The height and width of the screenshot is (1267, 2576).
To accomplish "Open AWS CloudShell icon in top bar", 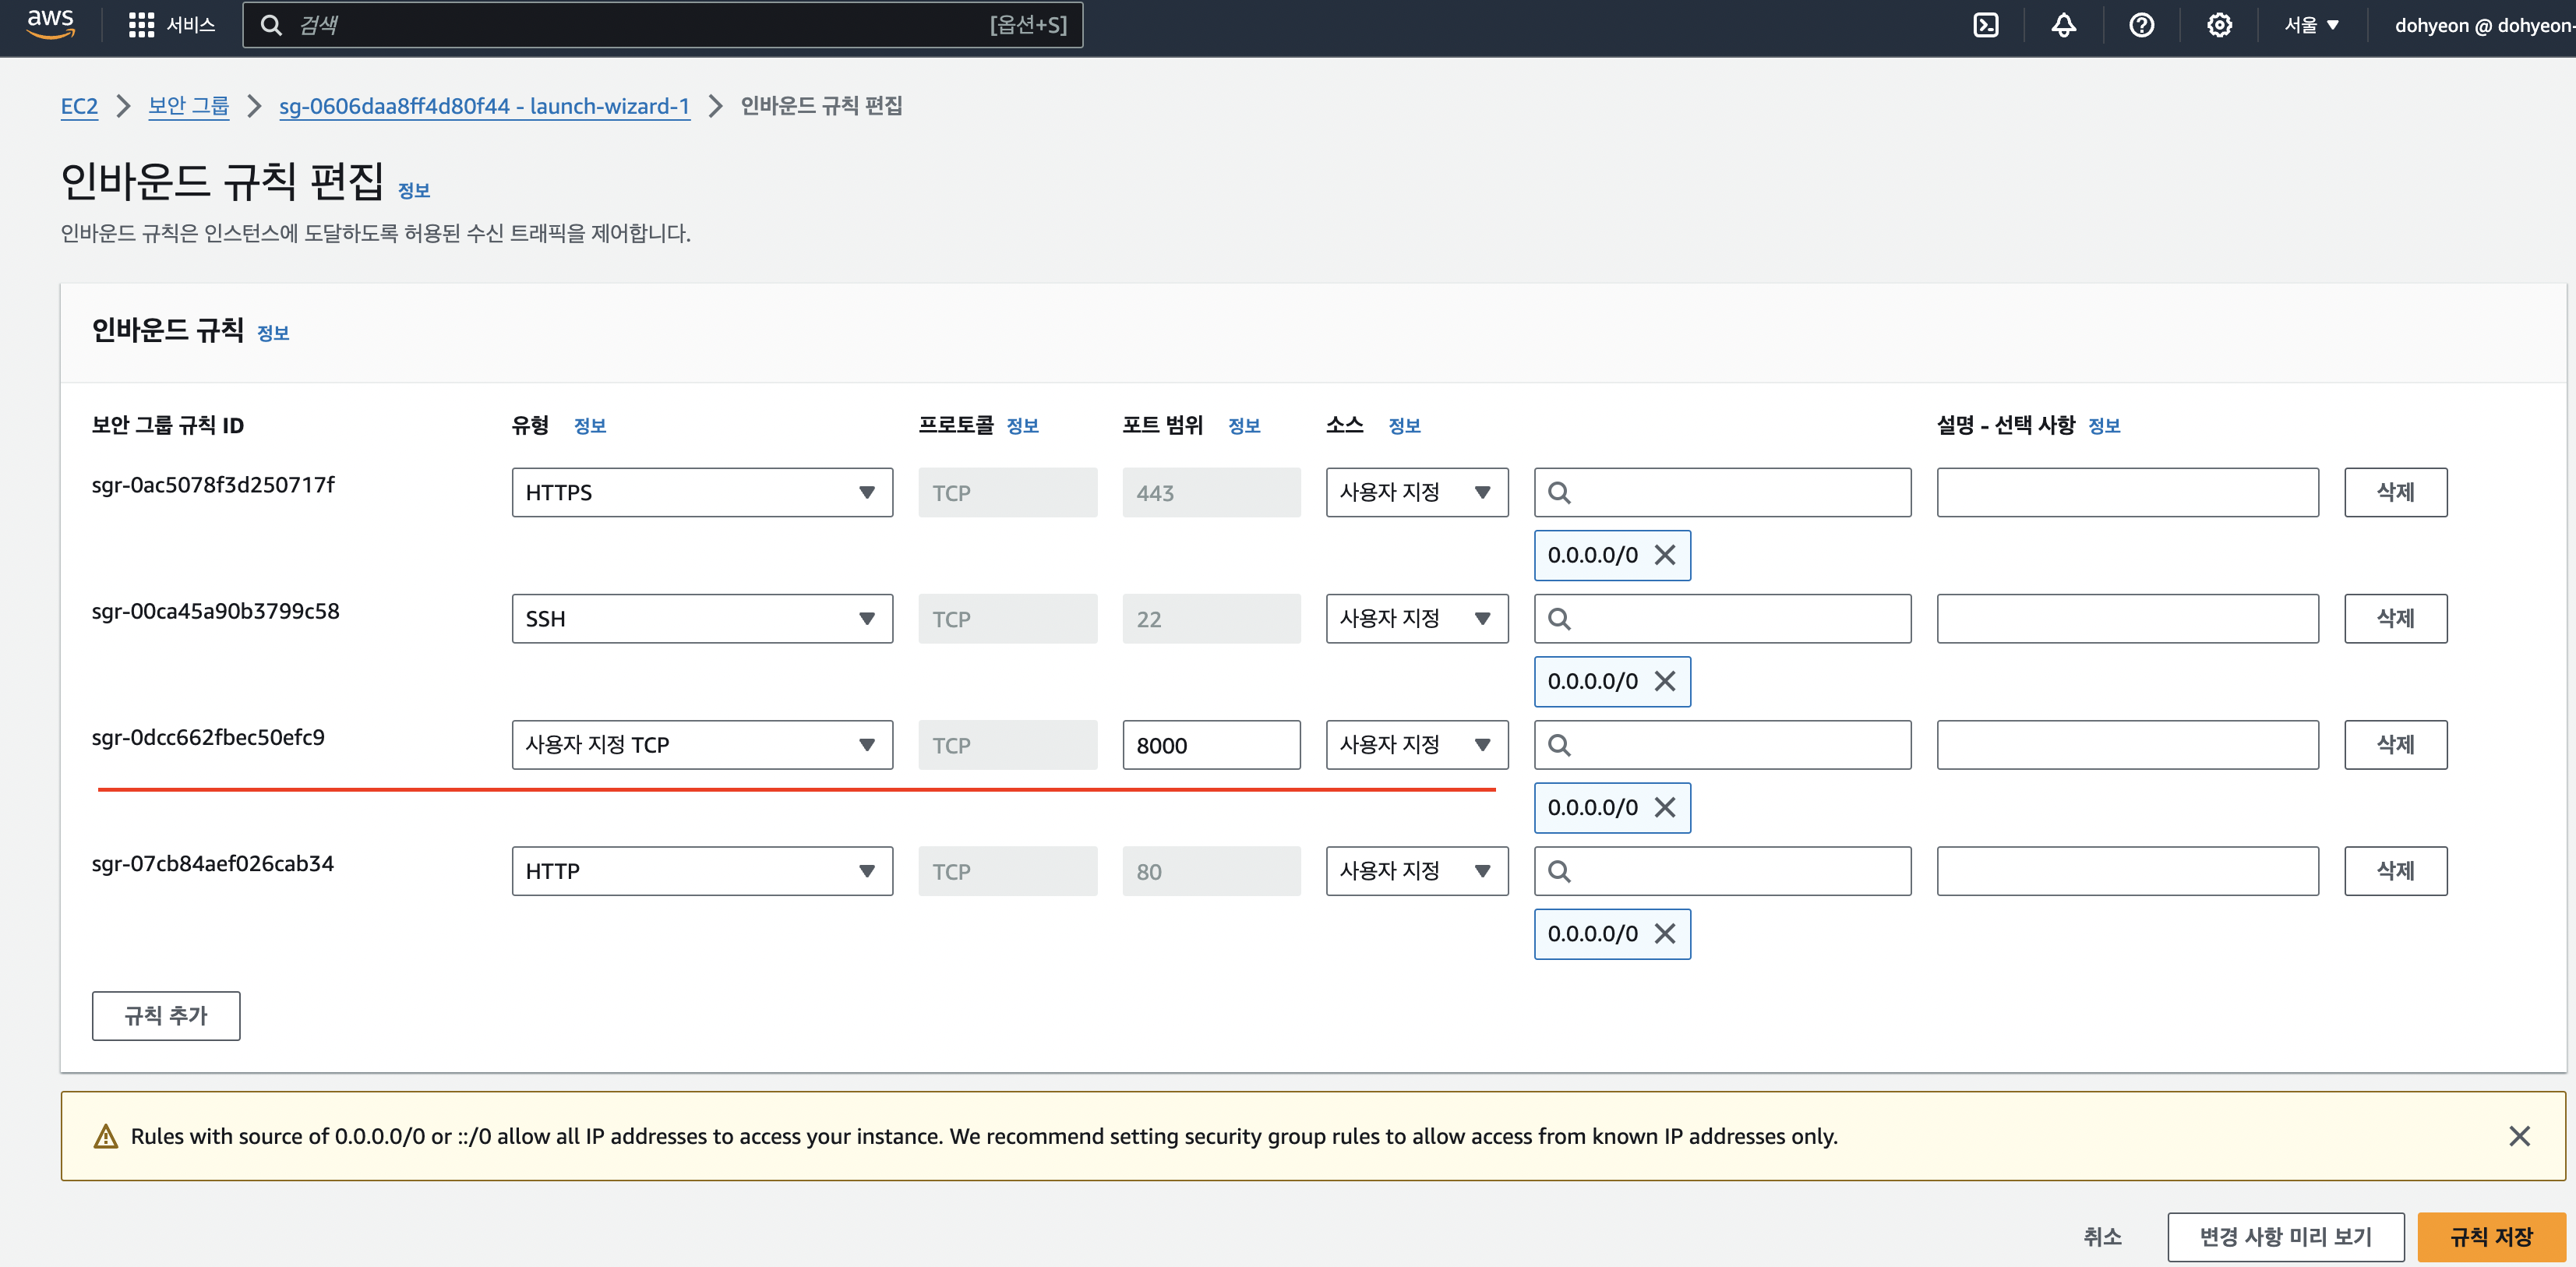I will (1985, 25).
